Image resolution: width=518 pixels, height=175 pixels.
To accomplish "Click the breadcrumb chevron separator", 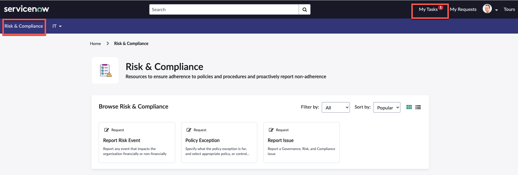I will coord(108,44).
